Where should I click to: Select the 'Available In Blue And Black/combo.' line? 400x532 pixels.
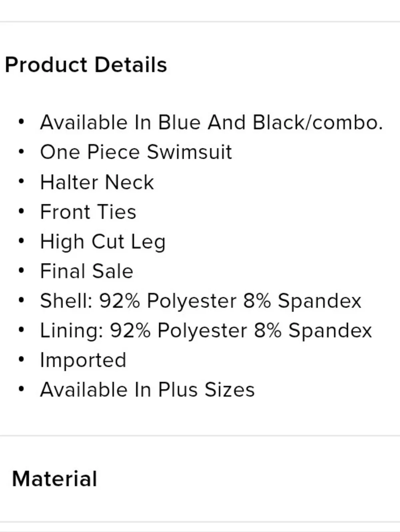(212, 122)
